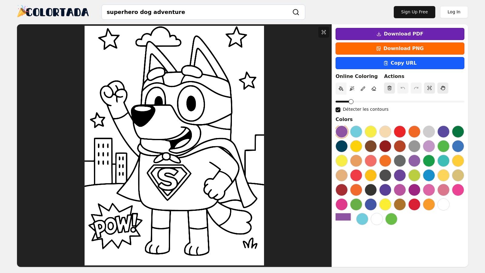Select the Spray paint tool
485x273 pixels.
click(352, 88)
